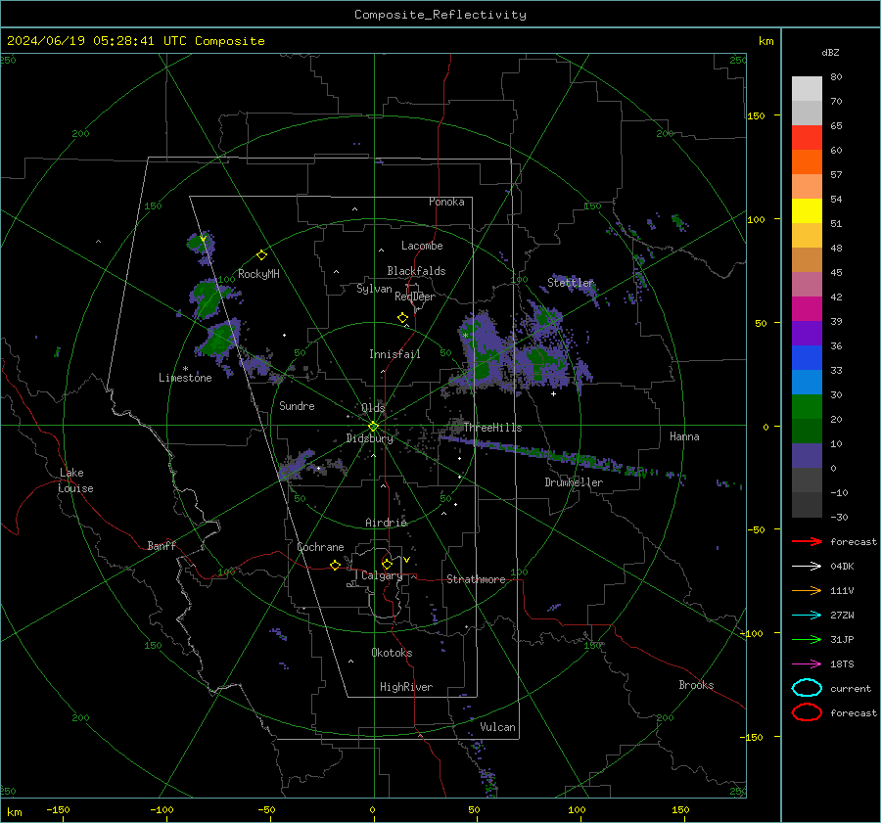Screen dimensions: 881x823
Task: Click the Sylvan label
Action: [374, 289]
